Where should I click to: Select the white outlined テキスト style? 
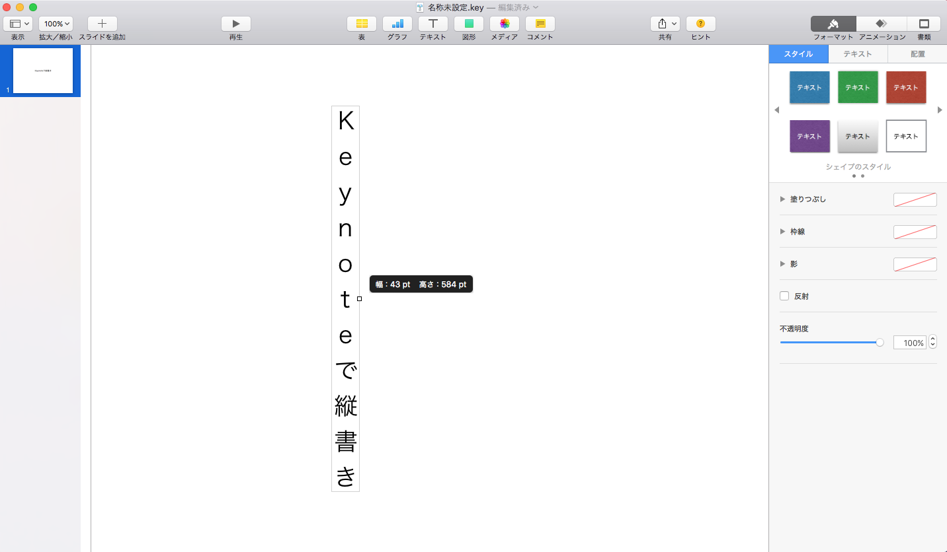906,136
